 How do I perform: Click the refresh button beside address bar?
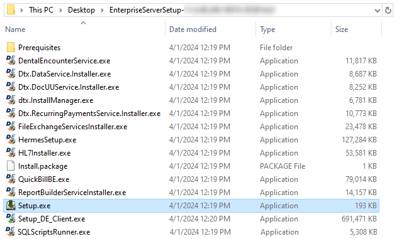point(388,10)
